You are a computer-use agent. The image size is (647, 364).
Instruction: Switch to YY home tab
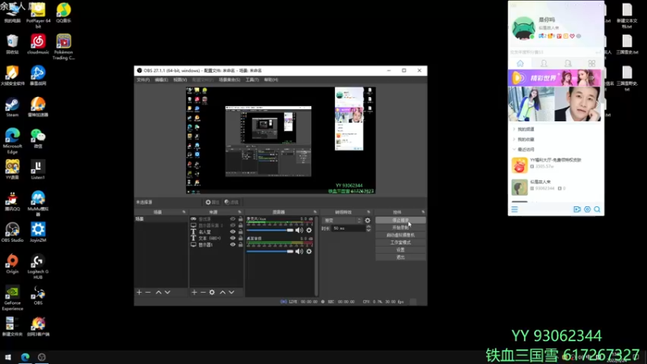coord(520,64)
